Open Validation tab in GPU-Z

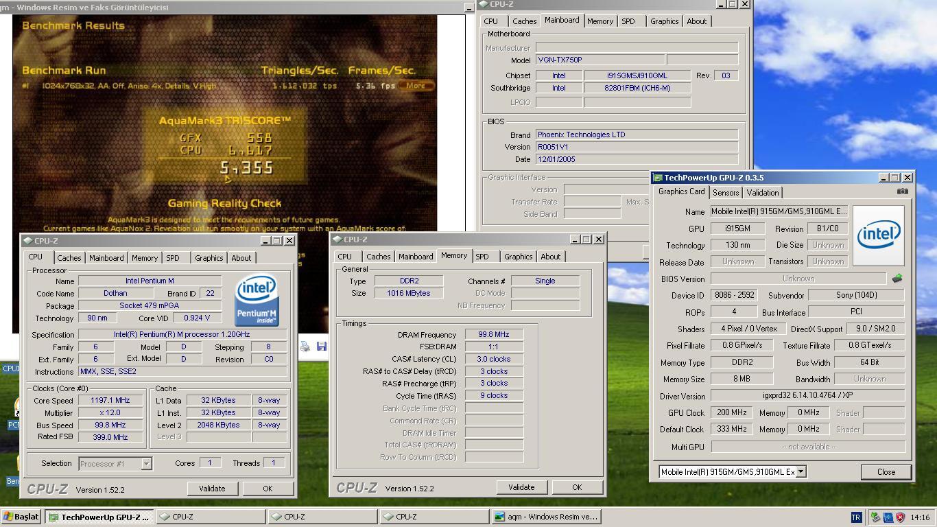click(763, 193)
